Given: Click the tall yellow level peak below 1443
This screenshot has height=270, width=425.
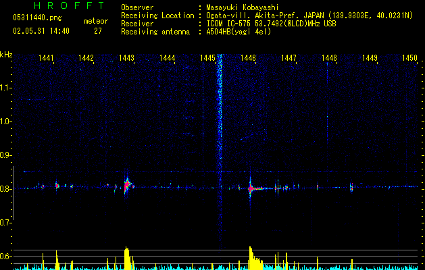Looking at the screenshot, I should 127,258.
